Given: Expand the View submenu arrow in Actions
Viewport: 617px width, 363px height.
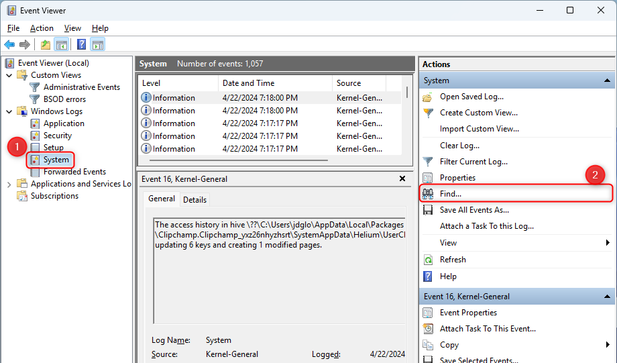Looking at the screenshot, I should click(608, 243).
